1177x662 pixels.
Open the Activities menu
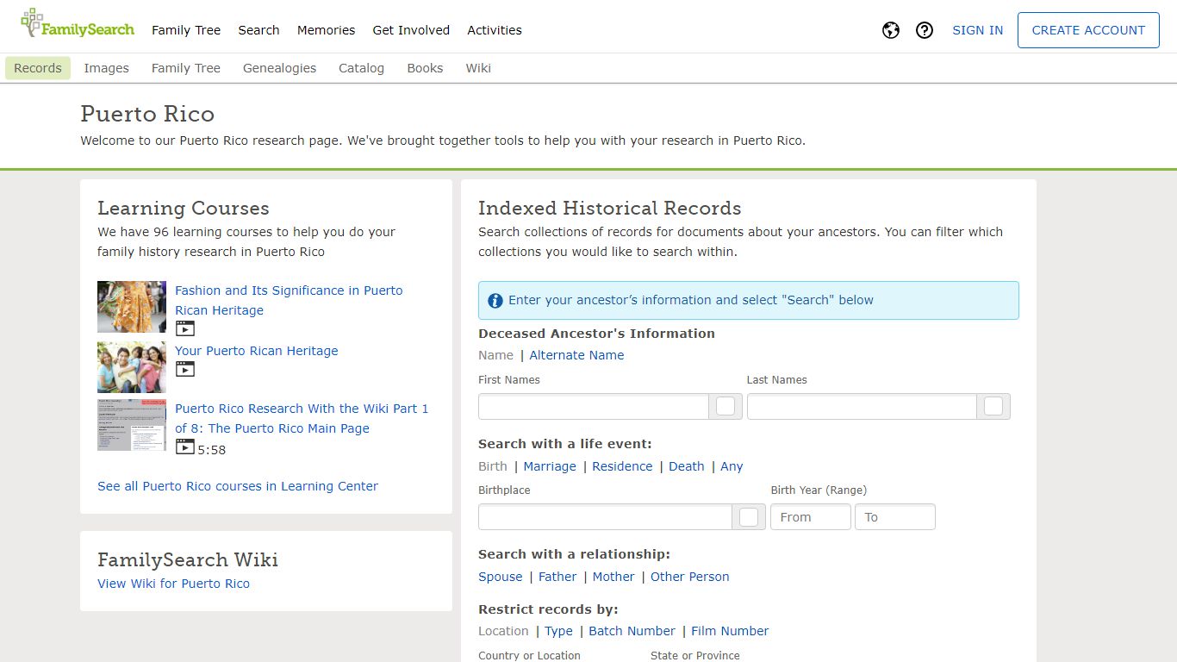click(495, 30)
